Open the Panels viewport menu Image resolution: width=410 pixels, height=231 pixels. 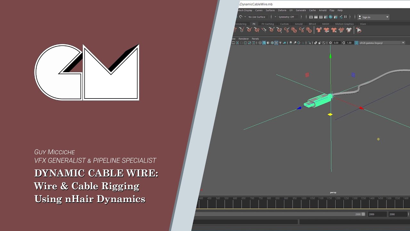(255, 39)
